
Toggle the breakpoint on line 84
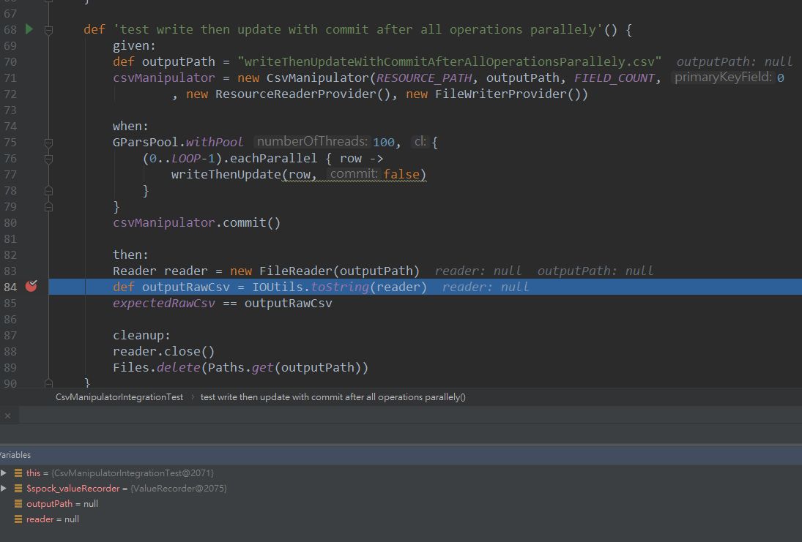[x=31, y=286]
